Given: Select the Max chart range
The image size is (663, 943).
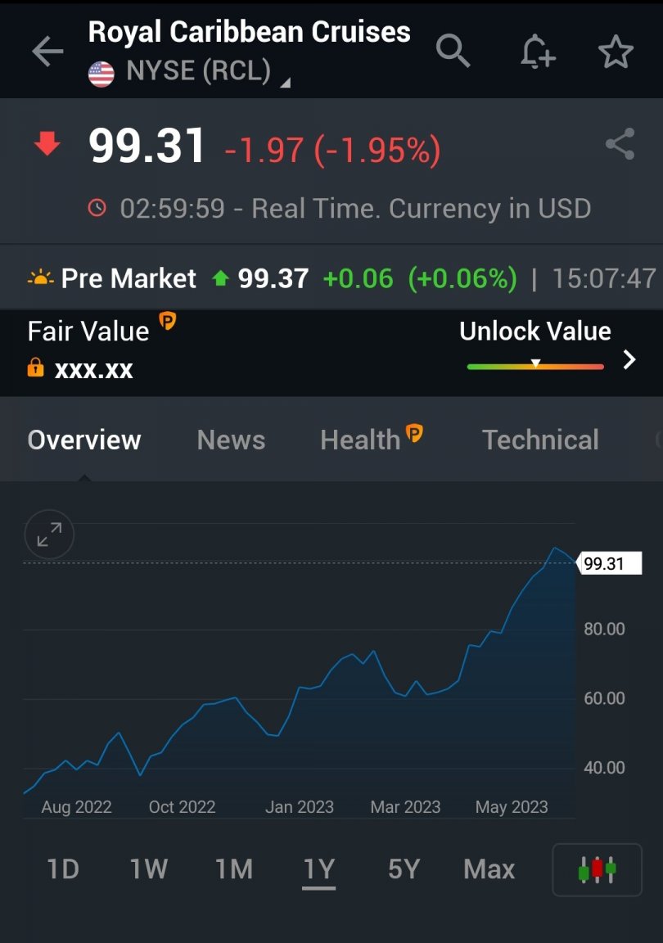Looking at the screenshot, I should click(x=489, y=869).
